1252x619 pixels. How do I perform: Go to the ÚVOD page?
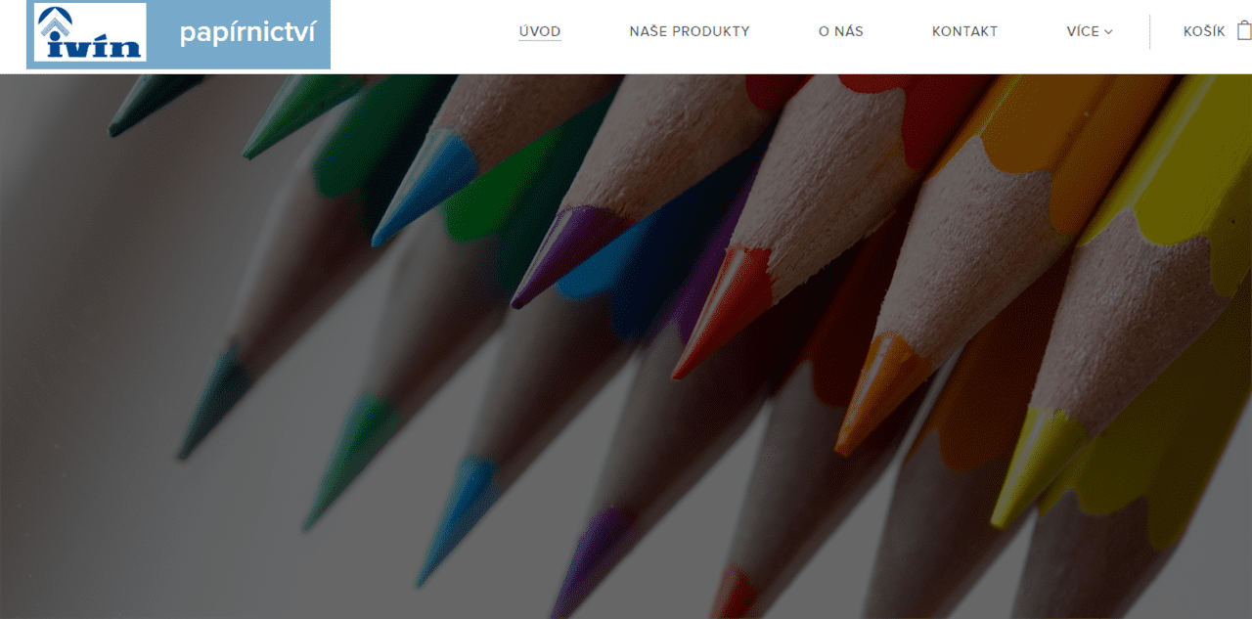(x=540, y=31)
